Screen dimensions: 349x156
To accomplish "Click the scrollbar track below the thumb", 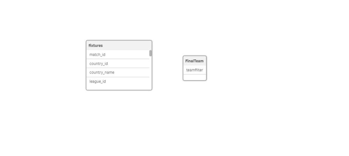I will point(150,72).
